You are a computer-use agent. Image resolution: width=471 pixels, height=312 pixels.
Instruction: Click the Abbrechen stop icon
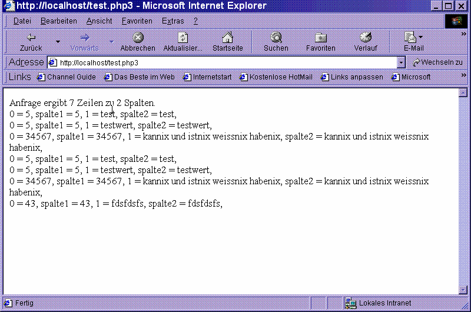click(x=138, y=38)
